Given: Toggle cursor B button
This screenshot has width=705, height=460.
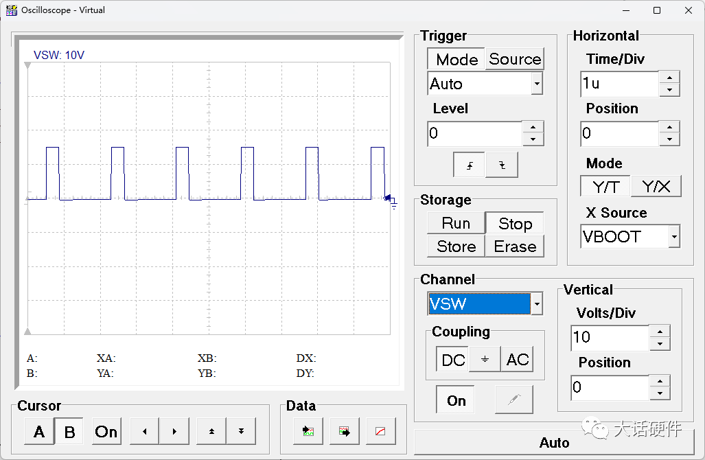Looking at the screenshot, I should pos(69,432).
